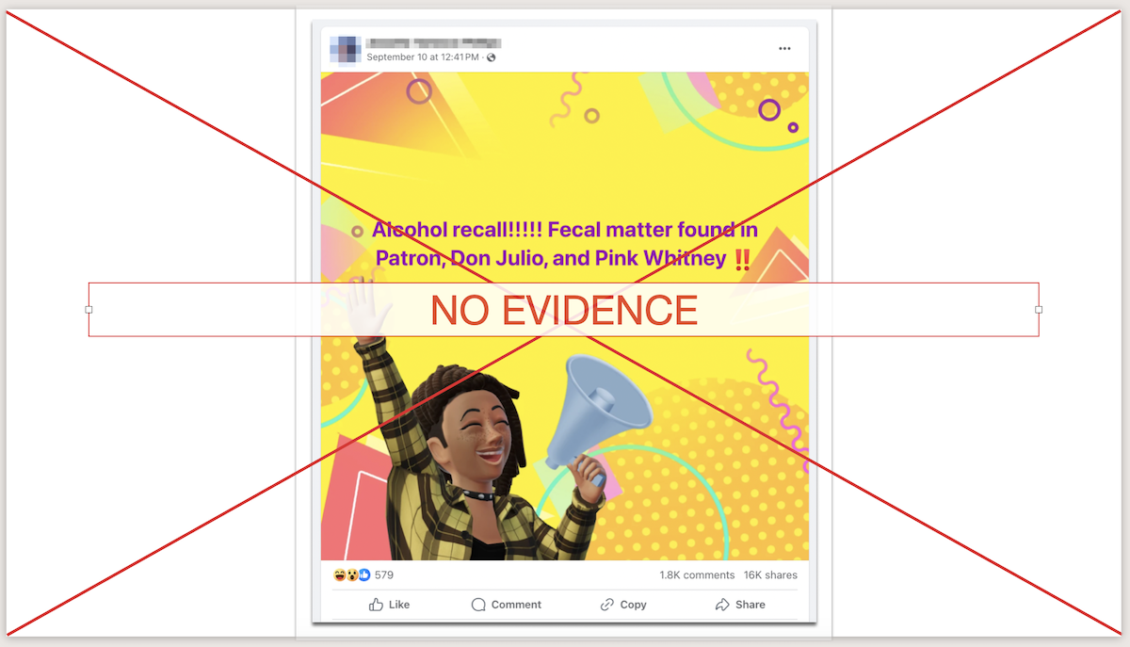Click the globe public-audience icon
This screenshot has height=647, width=1130.
click(492, 57)
